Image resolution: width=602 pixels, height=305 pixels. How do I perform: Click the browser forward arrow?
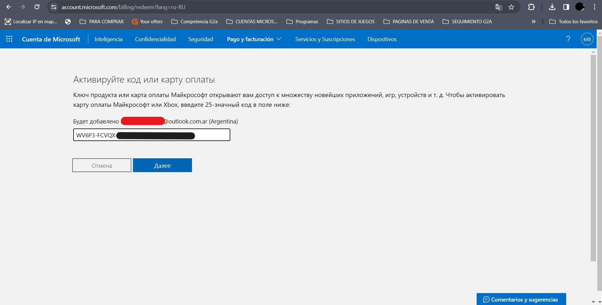(23, 7)
